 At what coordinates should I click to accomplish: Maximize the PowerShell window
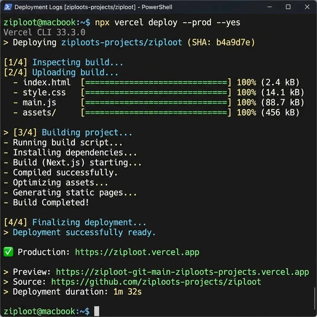tap(288, 7)
